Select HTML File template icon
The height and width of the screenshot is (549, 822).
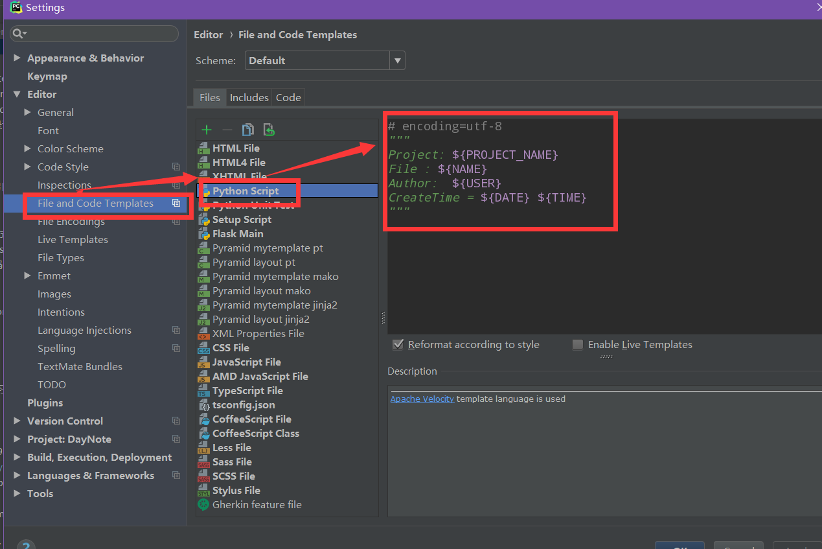coord(203,148)
